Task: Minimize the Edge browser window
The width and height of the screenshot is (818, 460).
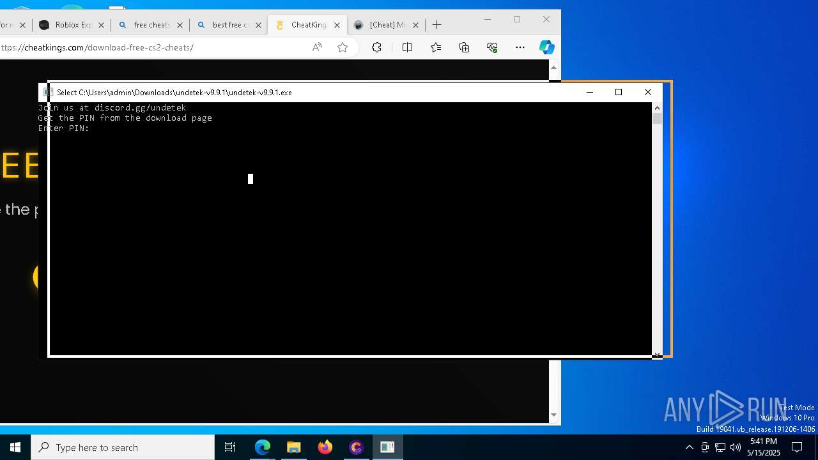Action: [x=488, y=19]
